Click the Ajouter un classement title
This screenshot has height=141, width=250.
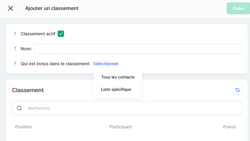coord(52,8)
